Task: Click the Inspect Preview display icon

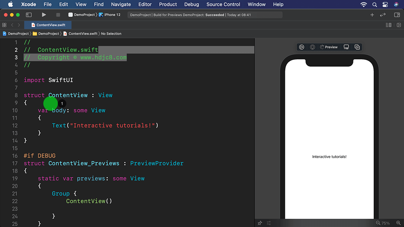Action: click(346, 47)
